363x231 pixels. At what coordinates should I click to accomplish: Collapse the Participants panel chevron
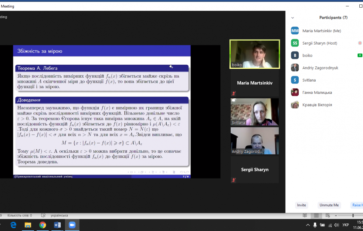pyautogui.click(x=292, y=18)
